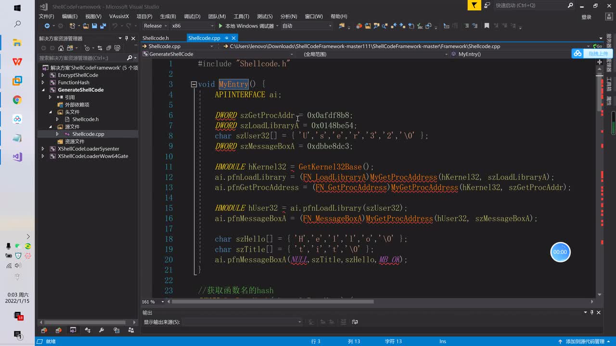Click the Home icon in Solution Explorer

click(61, 48)
